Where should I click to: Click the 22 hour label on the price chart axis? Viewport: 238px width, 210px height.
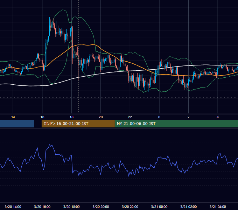click(x=130, y=117)
